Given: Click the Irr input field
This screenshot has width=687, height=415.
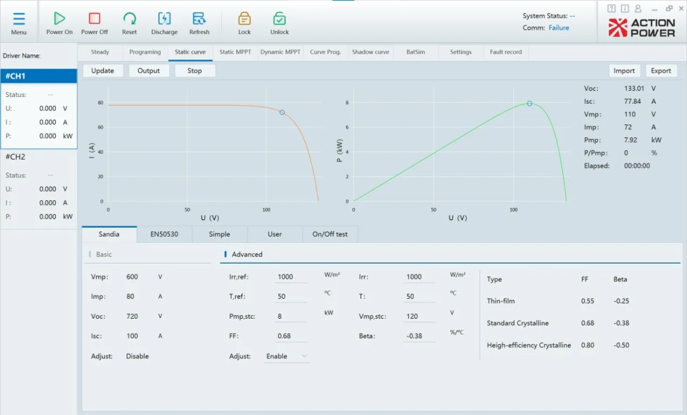Looking at the screenshot, I should 419,276.
